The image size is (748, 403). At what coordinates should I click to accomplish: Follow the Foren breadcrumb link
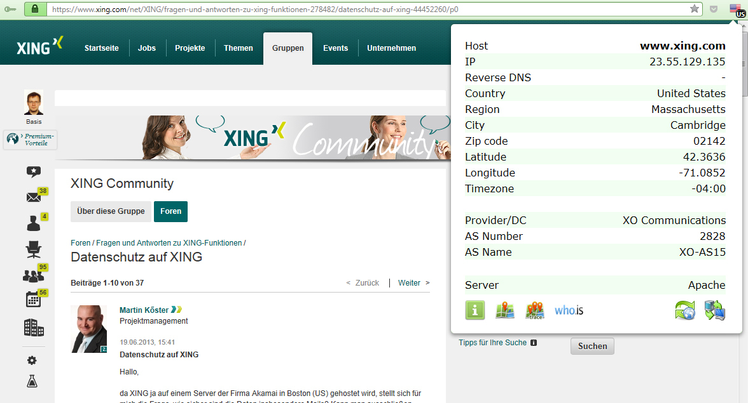pos(80,242)
